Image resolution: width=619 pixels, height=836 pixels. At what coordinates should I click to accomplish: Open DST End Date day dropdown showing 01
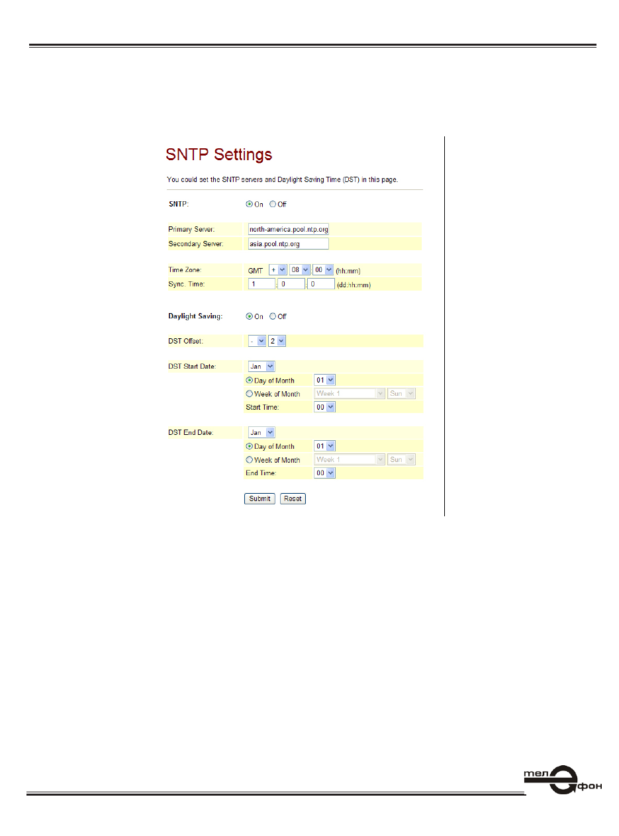tap(325, 446)
